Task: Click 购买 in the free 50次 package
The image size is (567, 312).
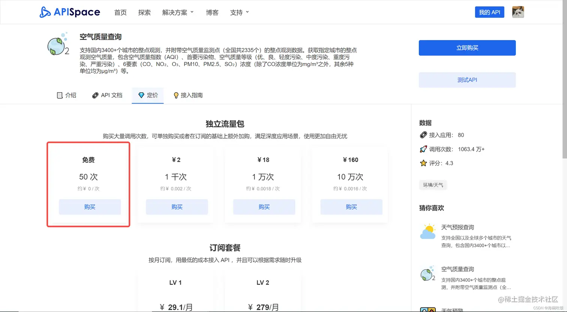Action: point(90,207)
